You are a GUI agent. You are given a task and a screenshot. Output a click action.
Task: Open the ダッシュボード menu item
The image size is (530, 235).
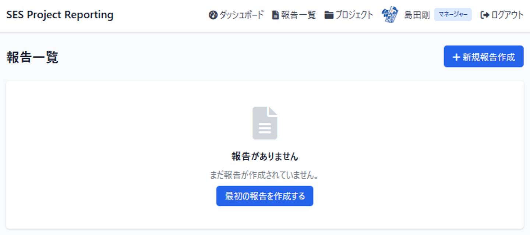coord(241,15)
